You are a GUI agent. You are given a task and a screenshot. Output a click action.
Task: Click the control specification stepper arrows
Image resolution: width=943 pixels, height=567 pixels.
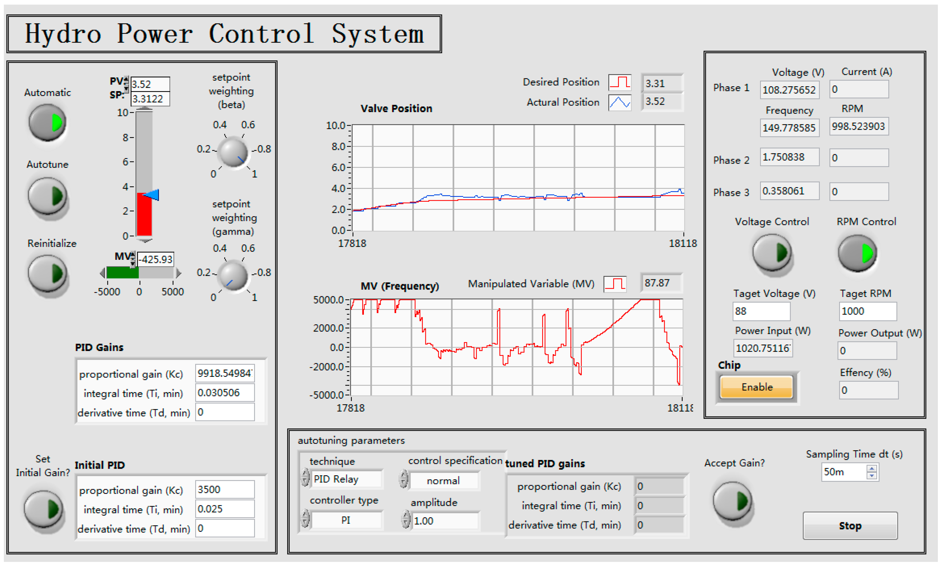(x=403, y=478)
